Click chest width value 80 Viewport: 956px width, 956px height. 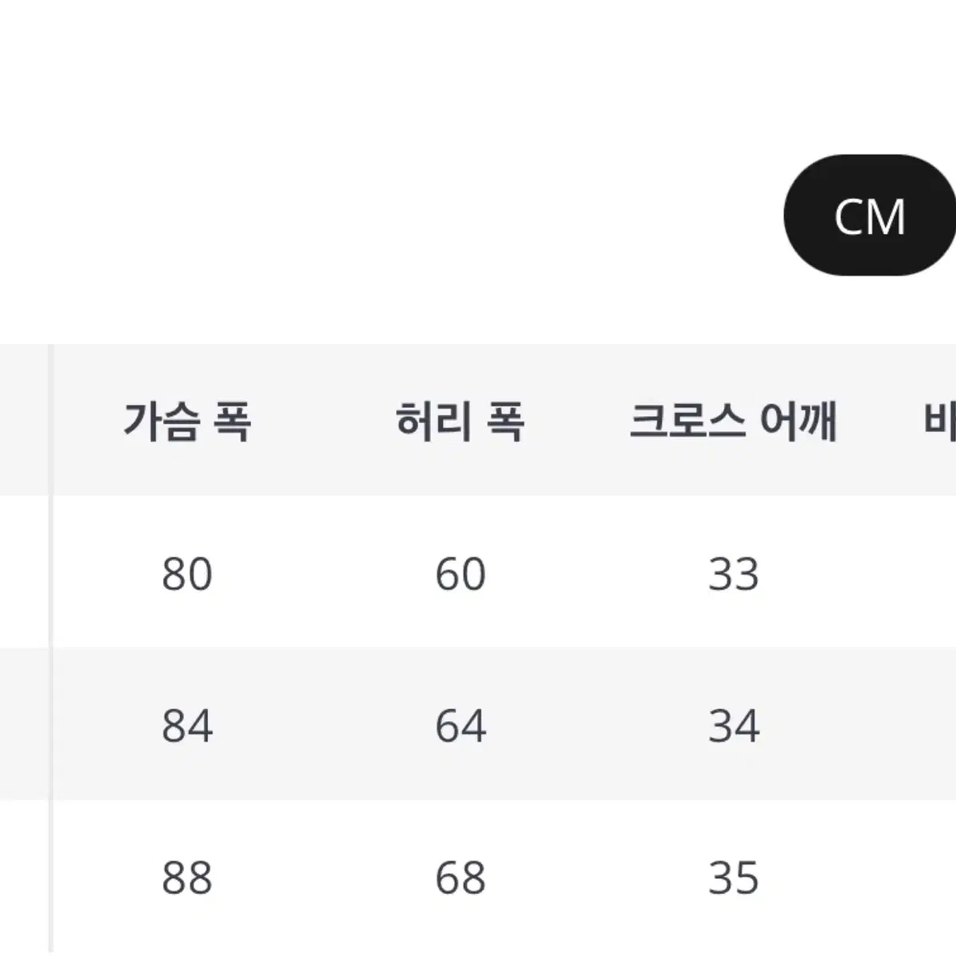[x=187, y=574]
